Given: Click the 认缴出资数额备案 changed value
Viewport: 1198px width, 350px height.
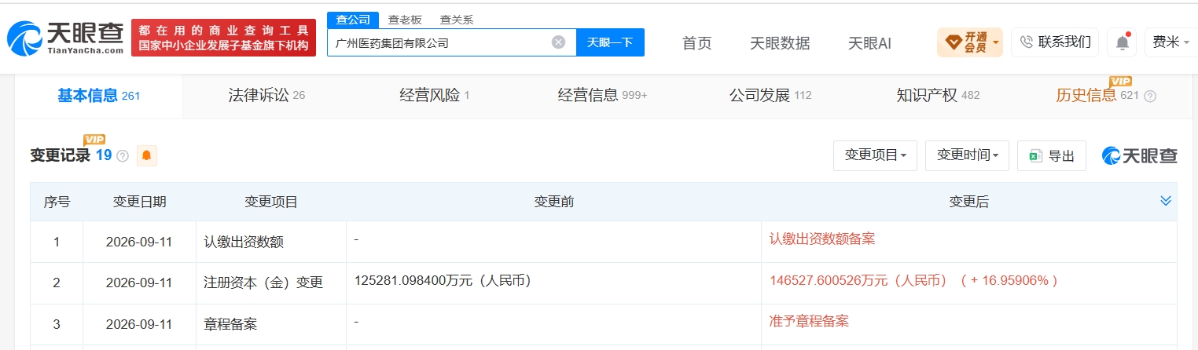Looking at the screenshot, I should click(x=822, y=239).
